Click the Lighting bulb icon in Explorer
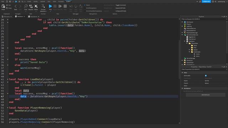 (185, 26)
